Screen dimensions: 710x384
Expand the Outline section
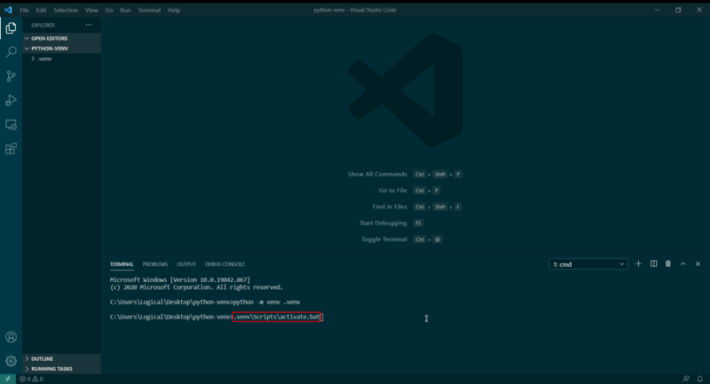pyautogui.click(x=61, y=358)
